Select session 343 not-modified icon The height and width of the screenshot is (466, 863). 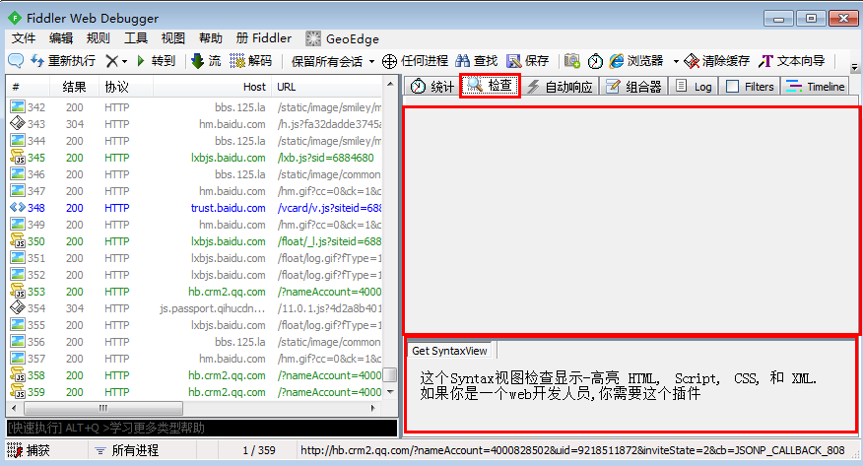(x=18, y=123)
